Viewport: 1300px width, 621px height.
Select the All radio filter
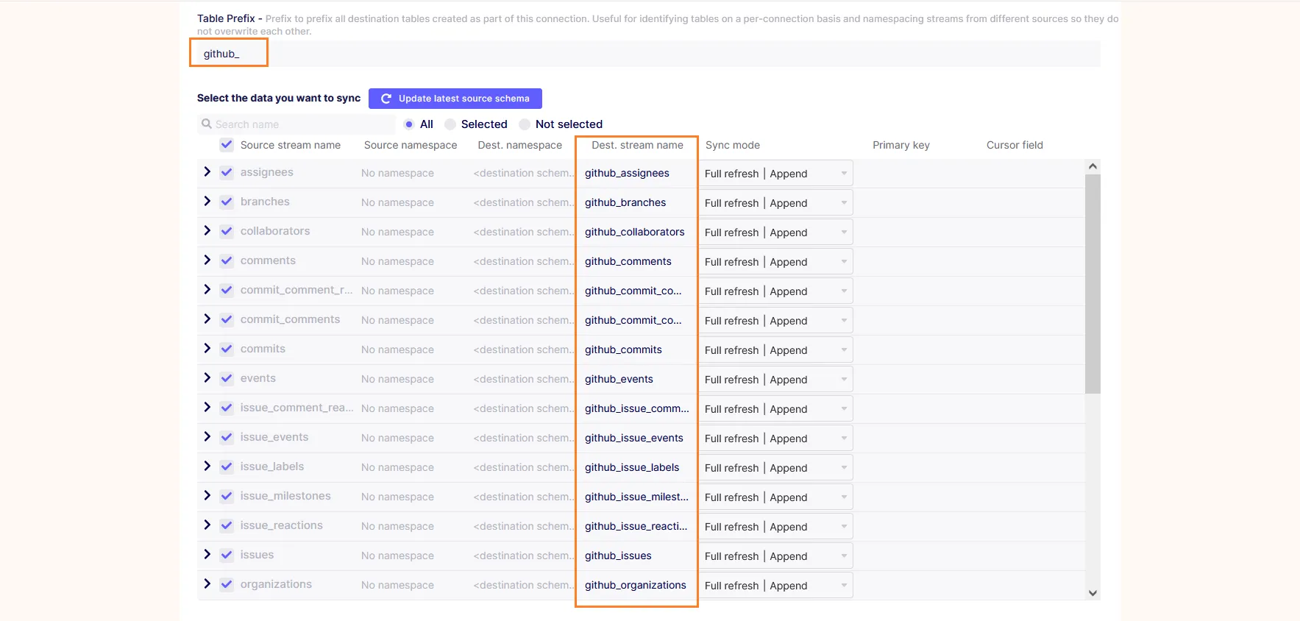coord(409,124)
